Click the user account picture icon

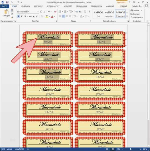click(x=146, y=6)
